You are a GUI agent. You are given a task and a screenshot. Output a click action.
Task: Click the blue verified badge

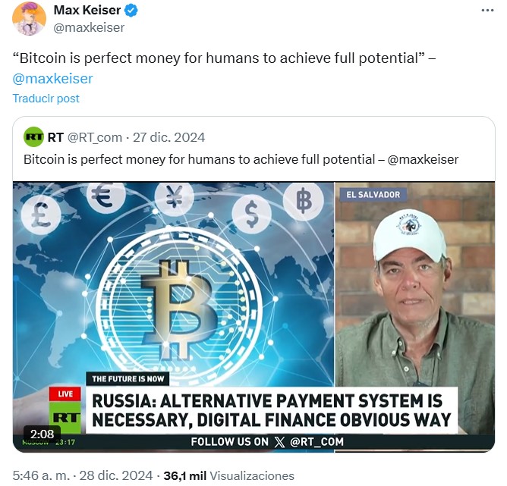(131, 11)
